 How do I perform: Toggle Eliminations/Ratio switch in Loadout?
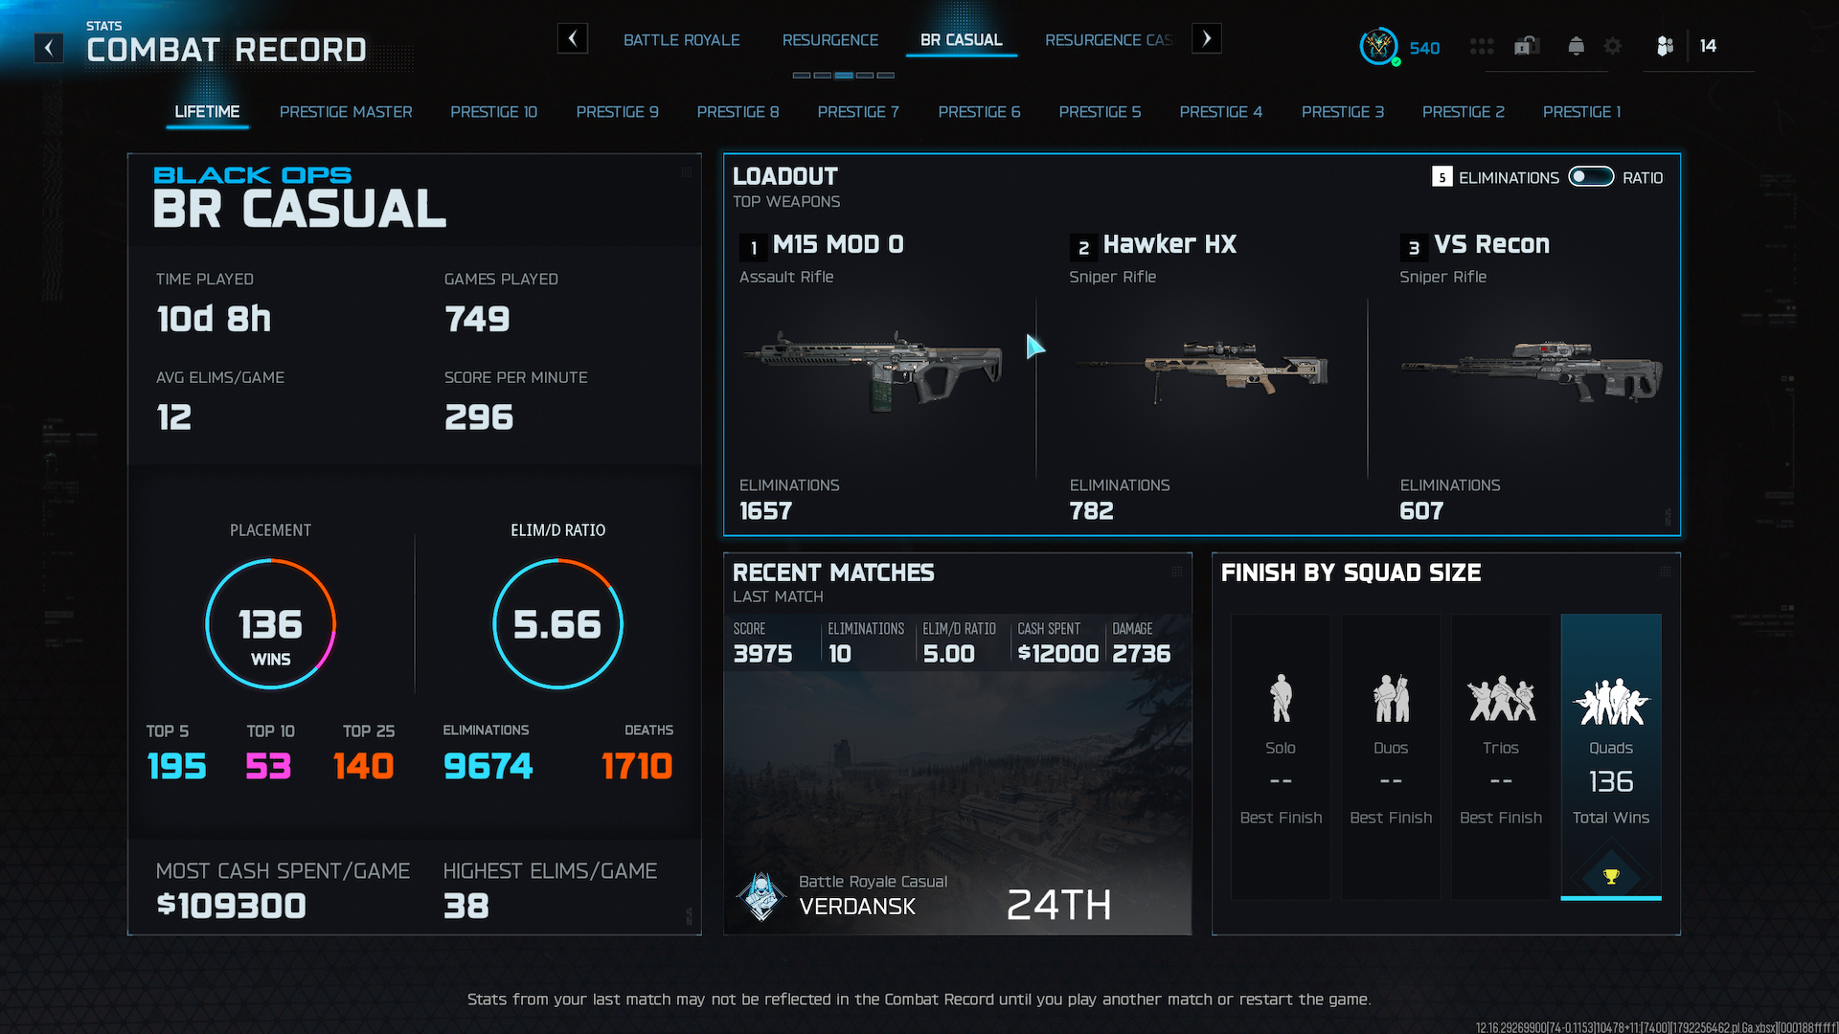coord(1591,177)
